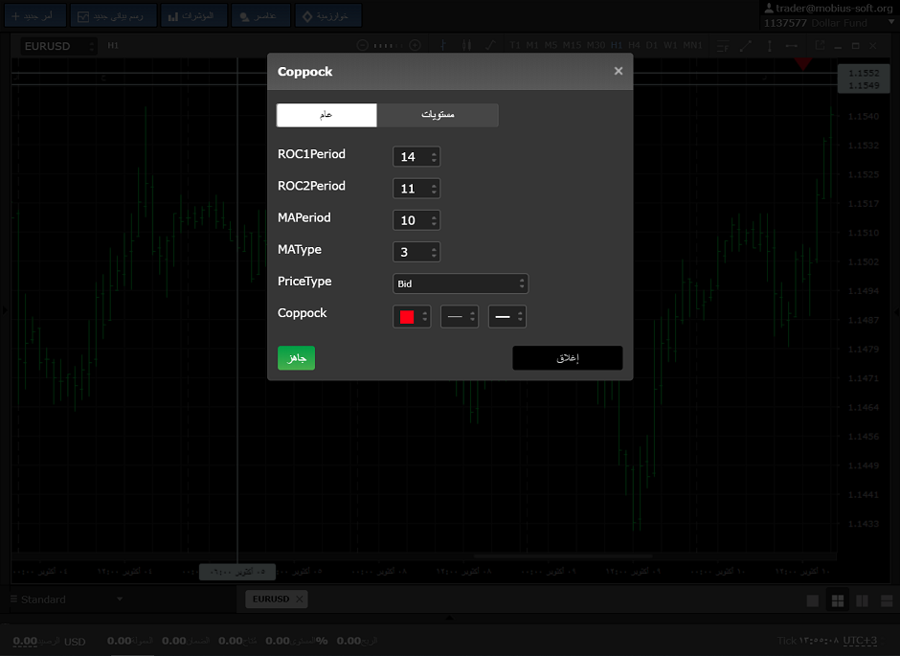The image size is (900, 656).
Task: Select the H1 timeframe in the toolbar
Action: (x=617, y=45)
